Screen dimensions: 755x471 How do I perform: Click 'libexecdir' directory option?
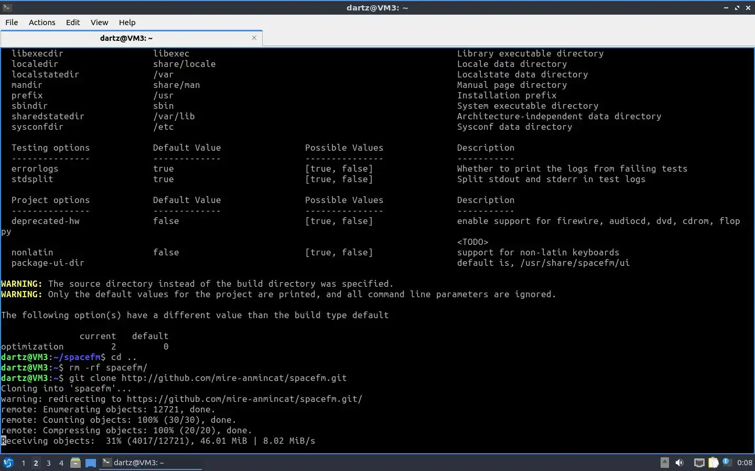point(37,53)
